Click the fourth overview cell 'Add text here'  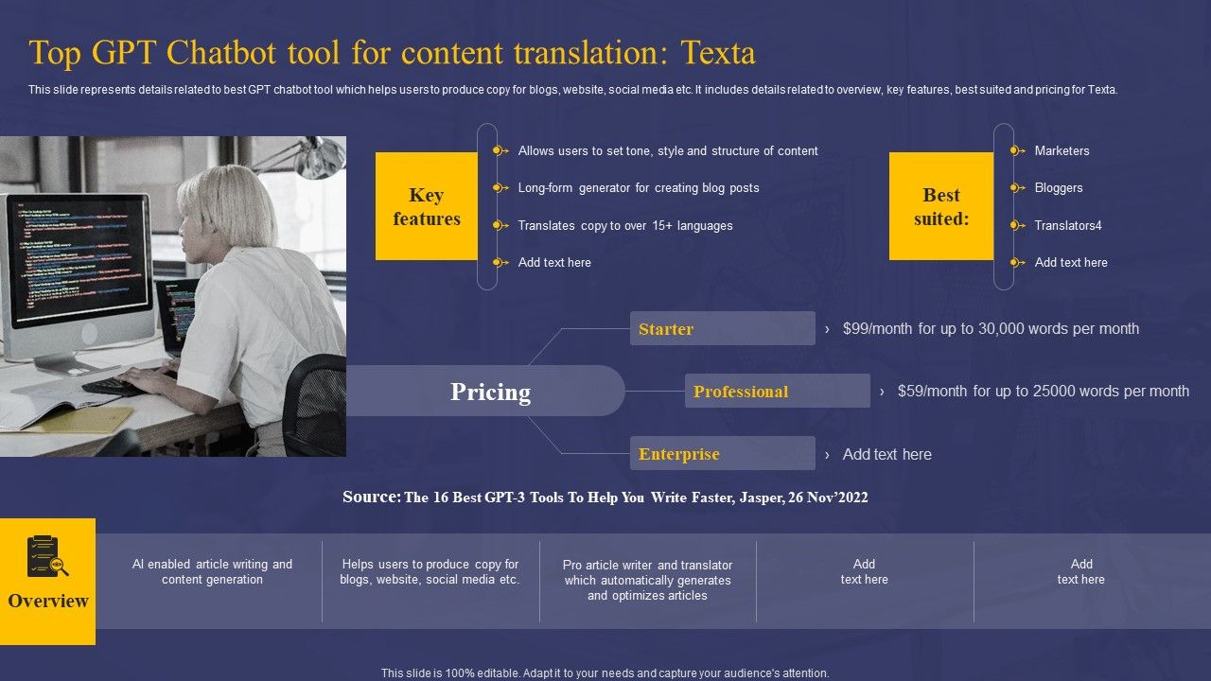pyautogui.click(x=865, y=571)
